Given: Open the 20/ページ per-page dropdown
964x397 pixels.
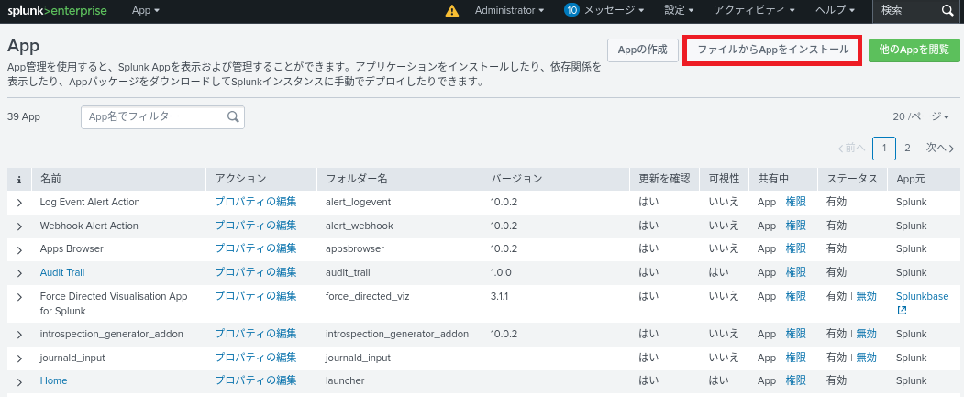Looking at the screenshot, I should pyautogui.click(x=921, y=117).
